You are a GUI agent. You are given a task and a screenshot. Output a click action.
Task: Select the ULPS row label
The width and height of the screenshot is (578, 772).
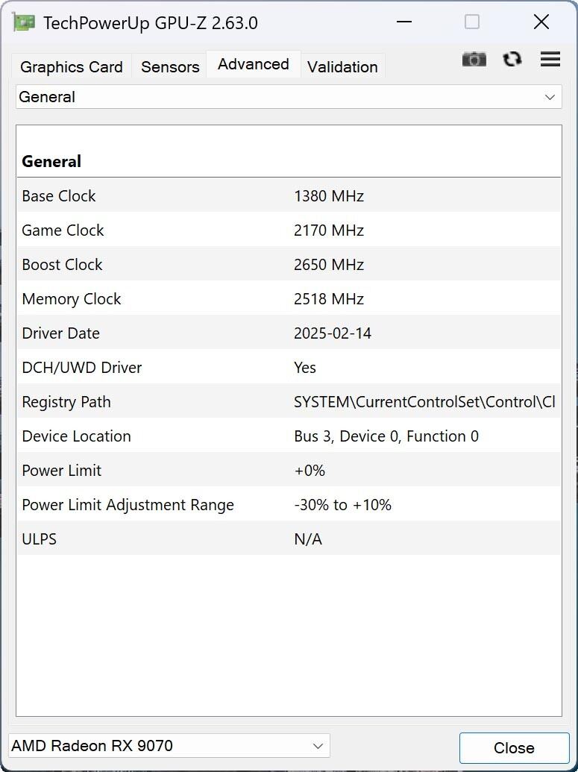click(x=40, y=539)
